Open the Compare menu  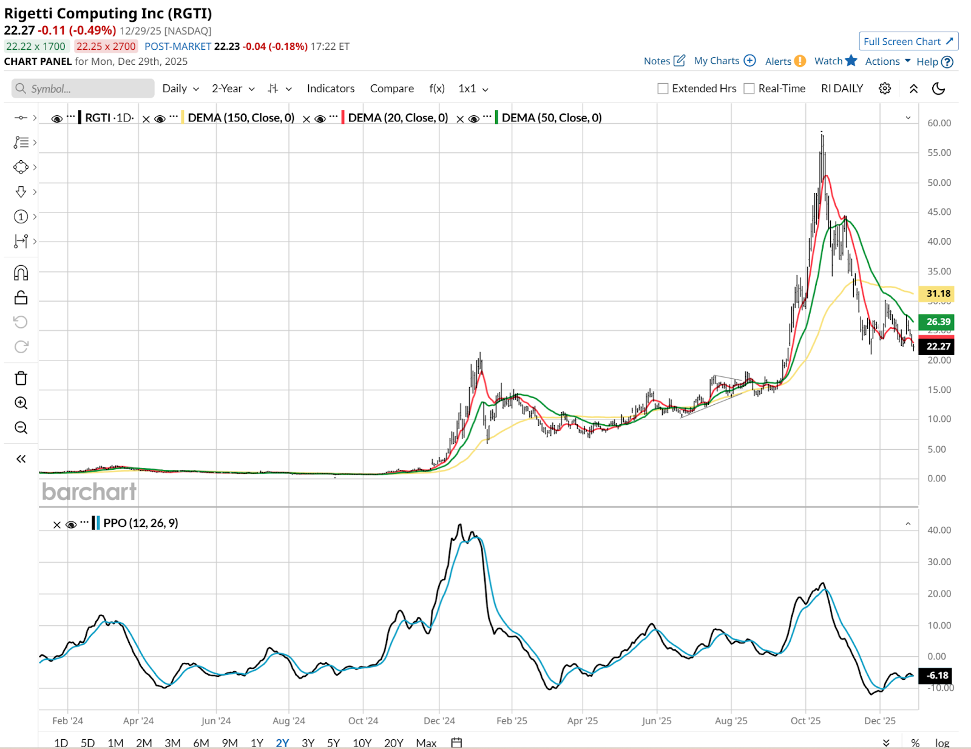(392, 89)
